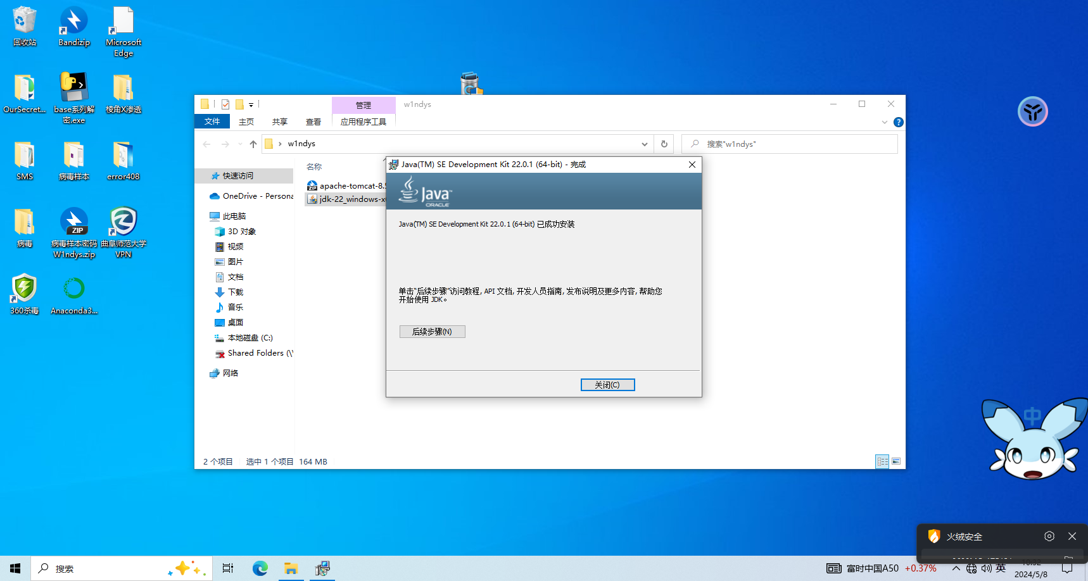Expand the Explorer ribbon chevron

point(885,122)
